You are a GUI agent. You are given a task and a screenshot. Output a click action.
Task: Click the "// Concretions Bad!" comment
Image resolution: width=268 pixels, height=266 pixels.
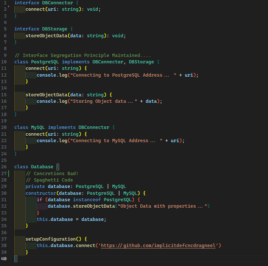[52, 174]
